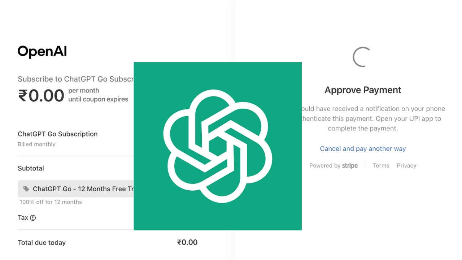Click the ₹0.00 total due amount
This screenshot has width=462, height=260.
(x=187, y=242)
